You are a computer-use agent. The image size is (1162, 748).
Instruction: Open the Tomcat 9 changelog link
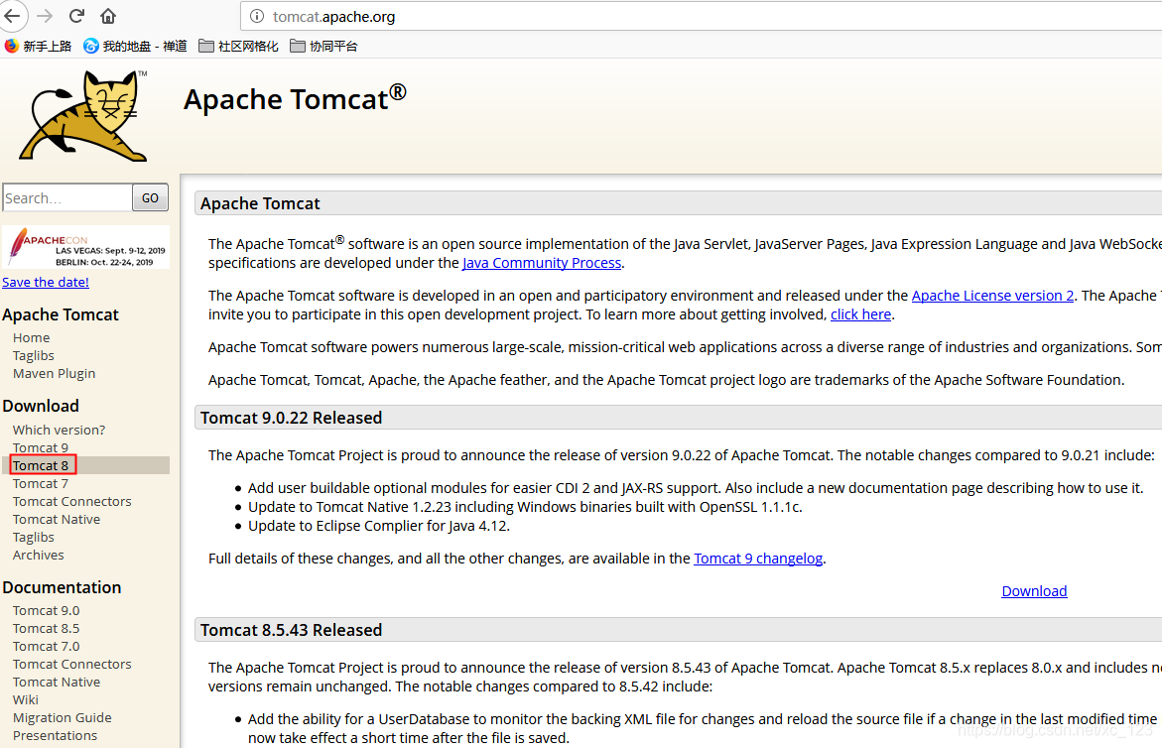coord(758,559)
